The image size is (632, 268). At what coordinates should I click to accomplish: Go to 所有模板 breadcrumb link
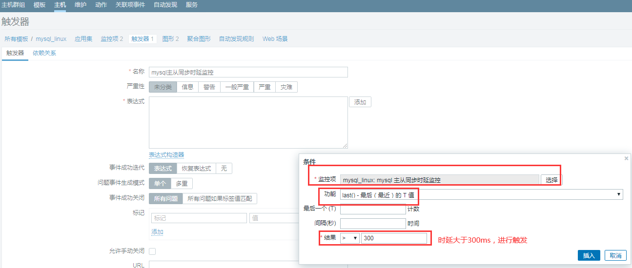click(x=16, y=39)
